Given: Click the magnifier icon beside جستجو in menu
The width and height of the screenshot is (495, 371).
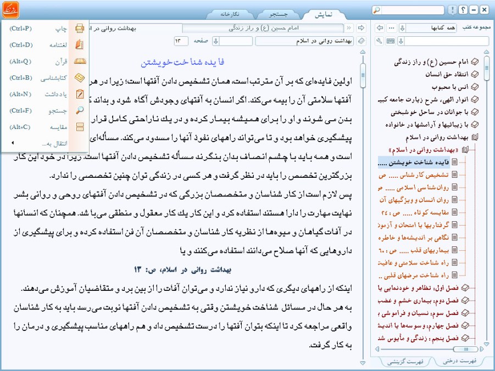Looking at the screenshot, I should [80, 110].
